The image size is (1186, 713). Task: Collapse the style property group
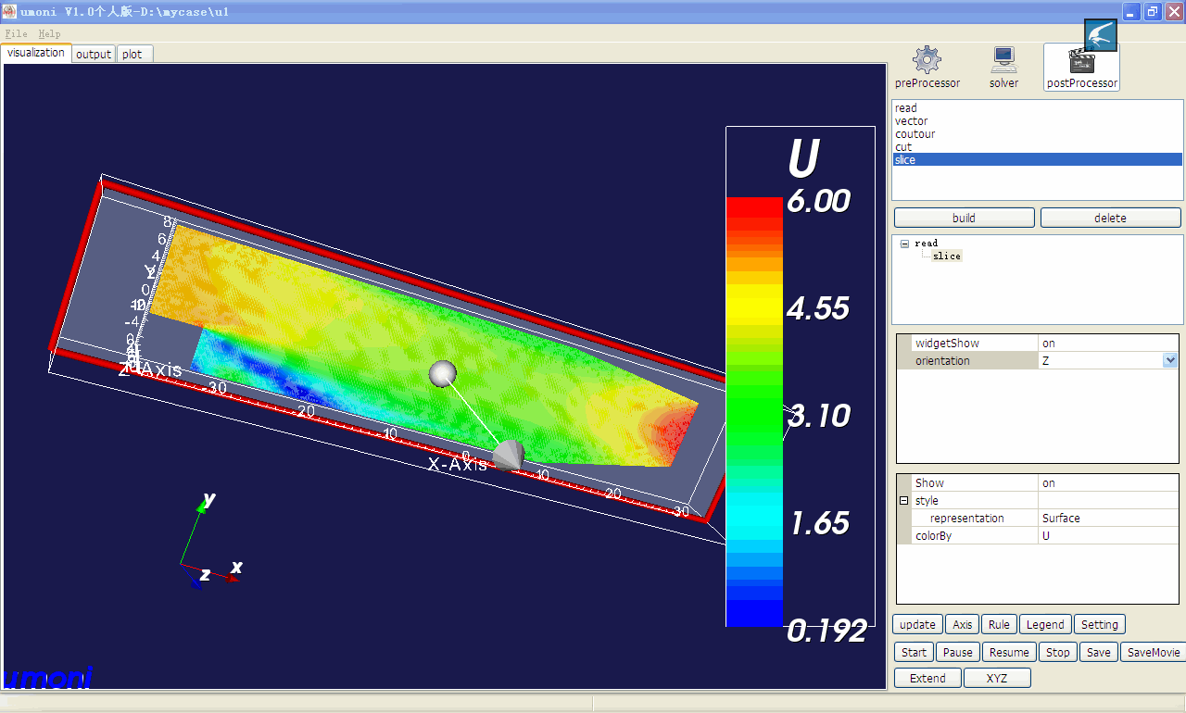coord(903,501)
